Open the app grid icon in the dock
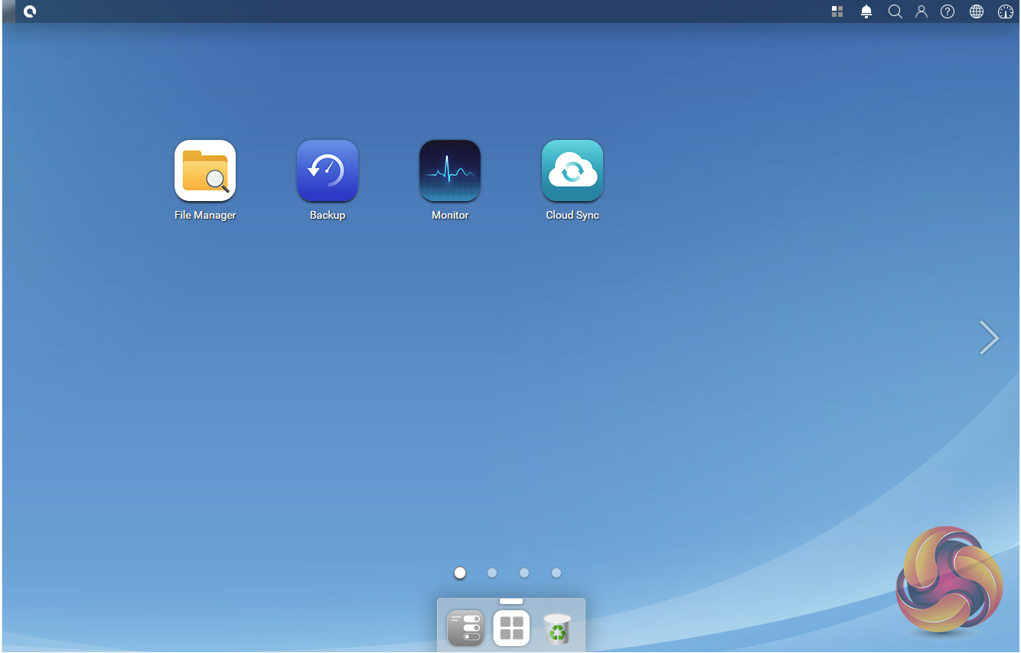The height and width of the screenshot is (653, 1021). [511, 628]
